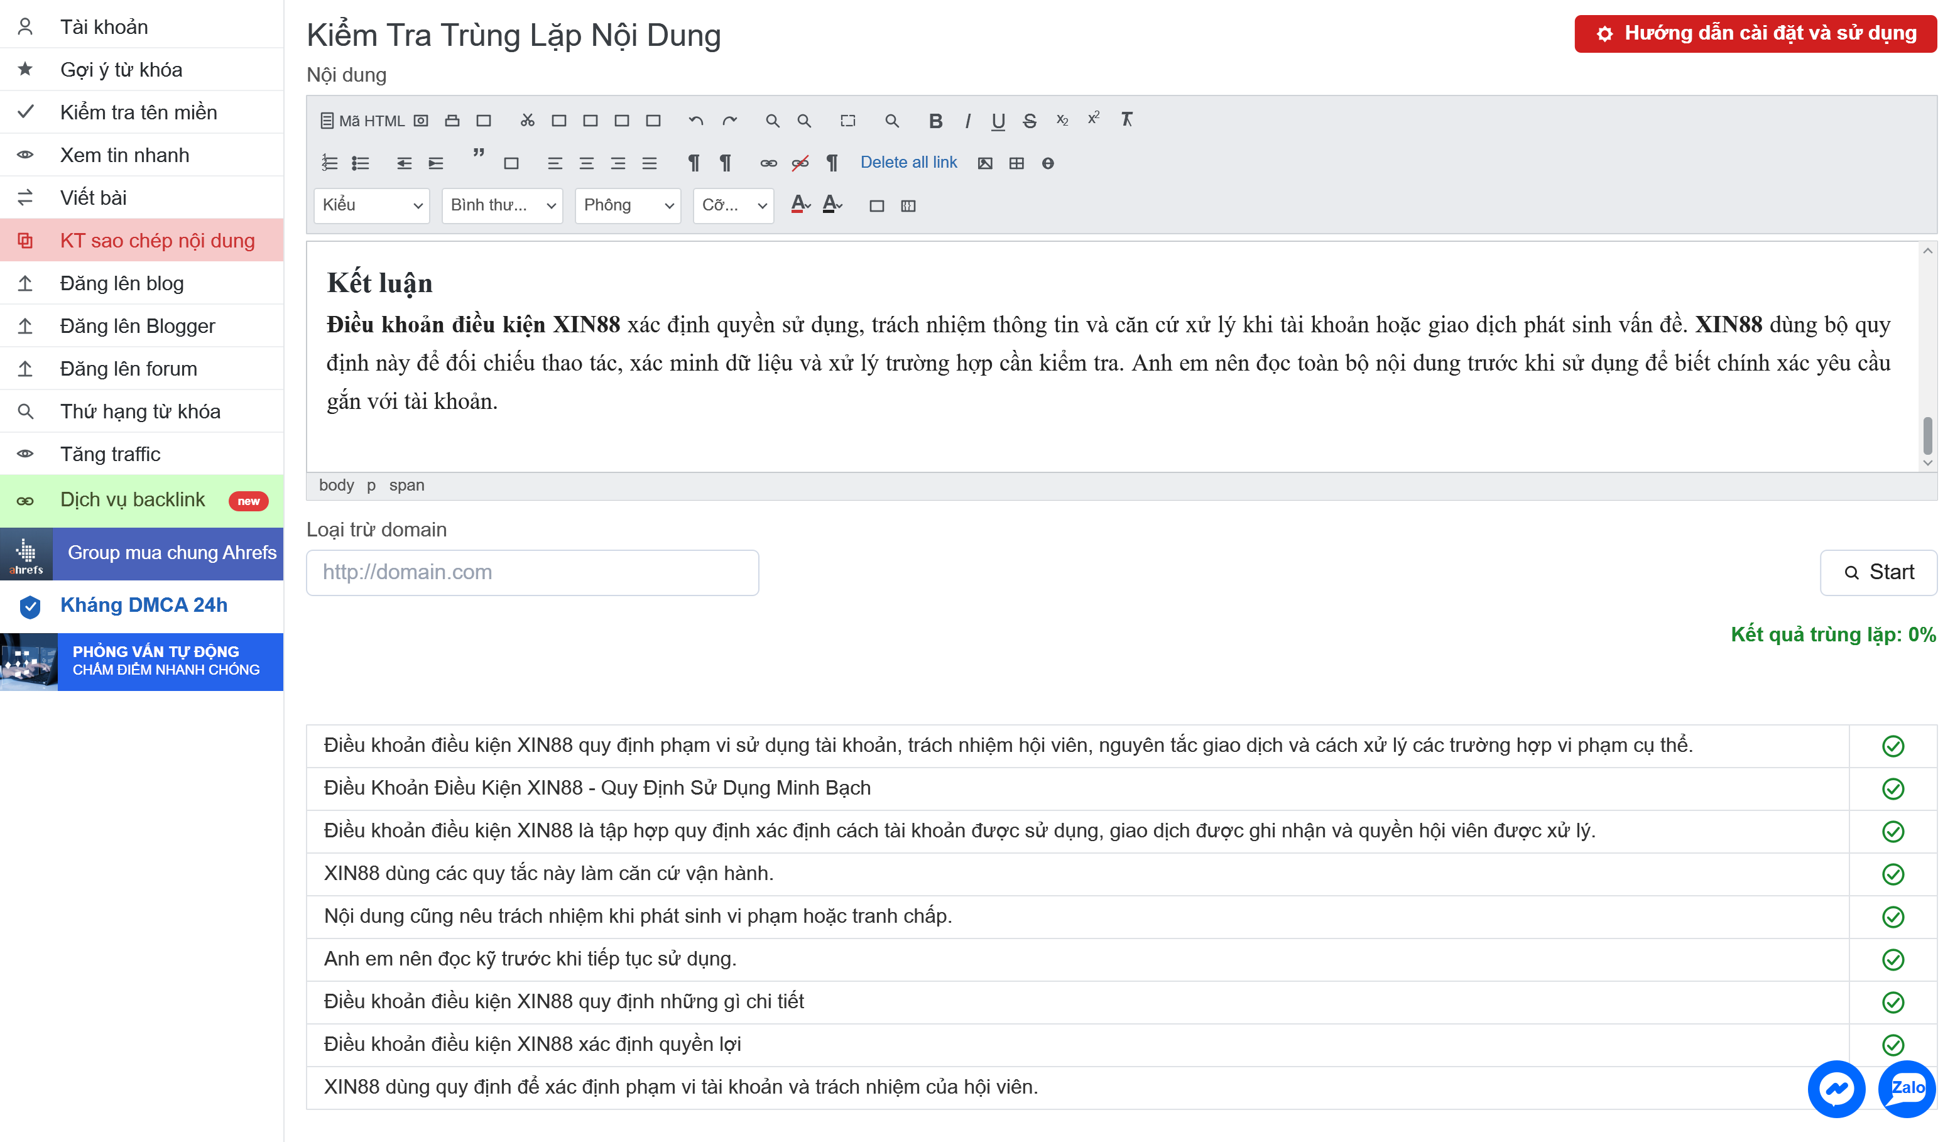Go to Gợi ý từ khóa
This screenshot has width=1960, height=1142.
pyautogui.click(x=141, y=70)
